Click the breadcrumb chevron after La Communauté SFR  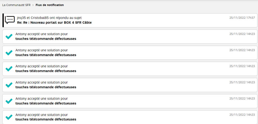point(33,5)
